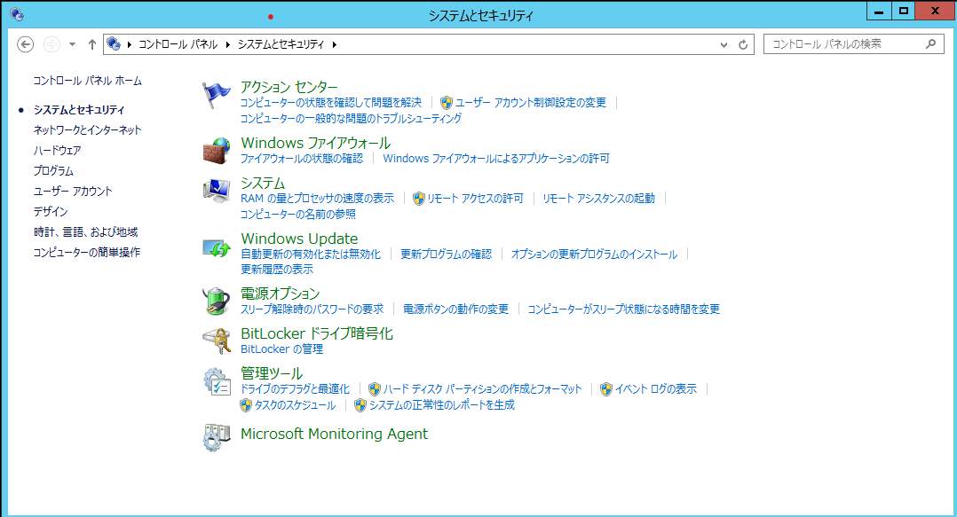This screenshot has height=517, width=957.
Task: Open プログラム category in sidebar
Action: 53,170
